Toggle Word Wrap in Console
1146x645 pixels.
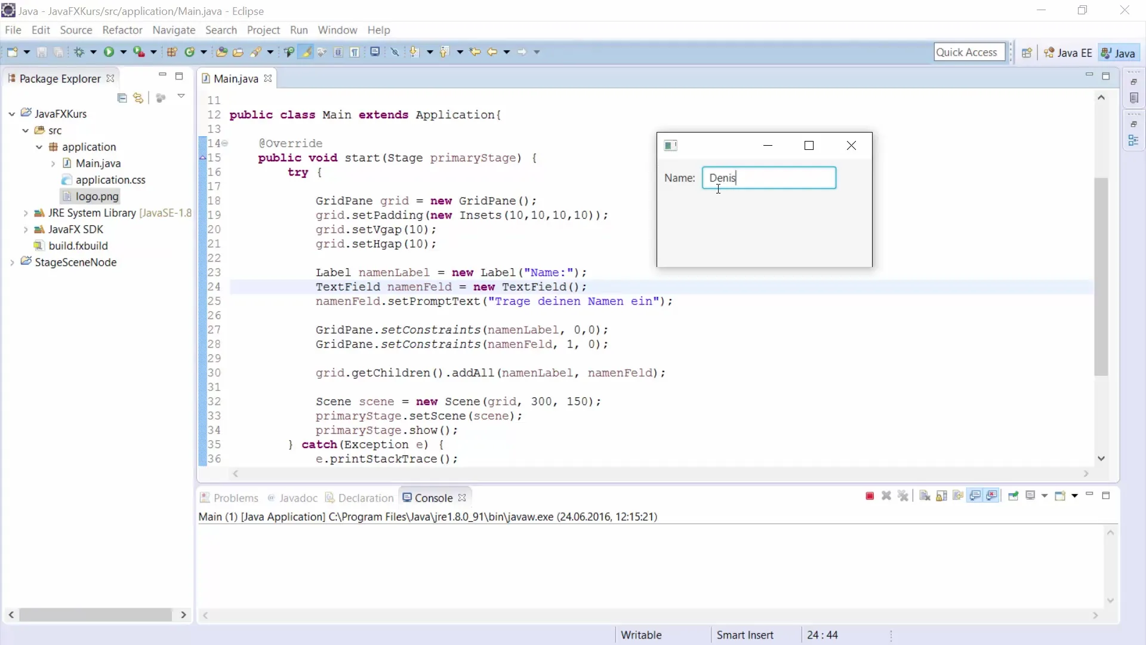(958, 496)
